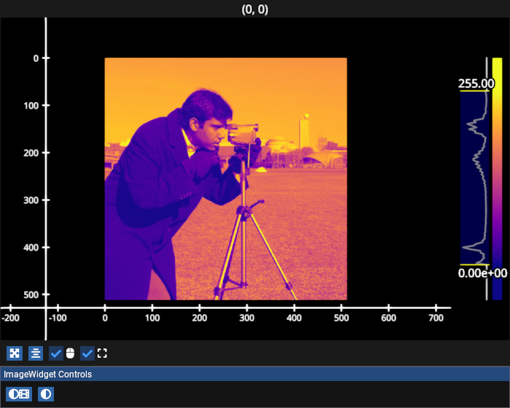Click the half-circle contrast button
The image size is (510, 408).
46,394
